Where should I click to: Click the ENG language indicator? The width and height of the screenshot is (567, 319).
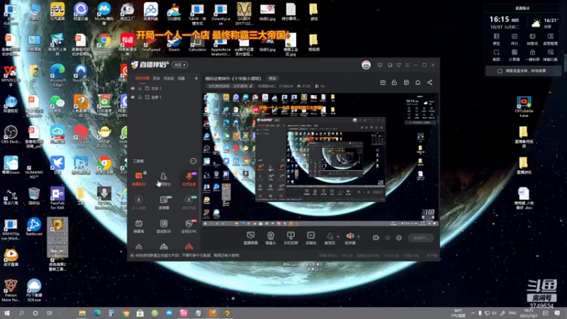tap(512, 313)
